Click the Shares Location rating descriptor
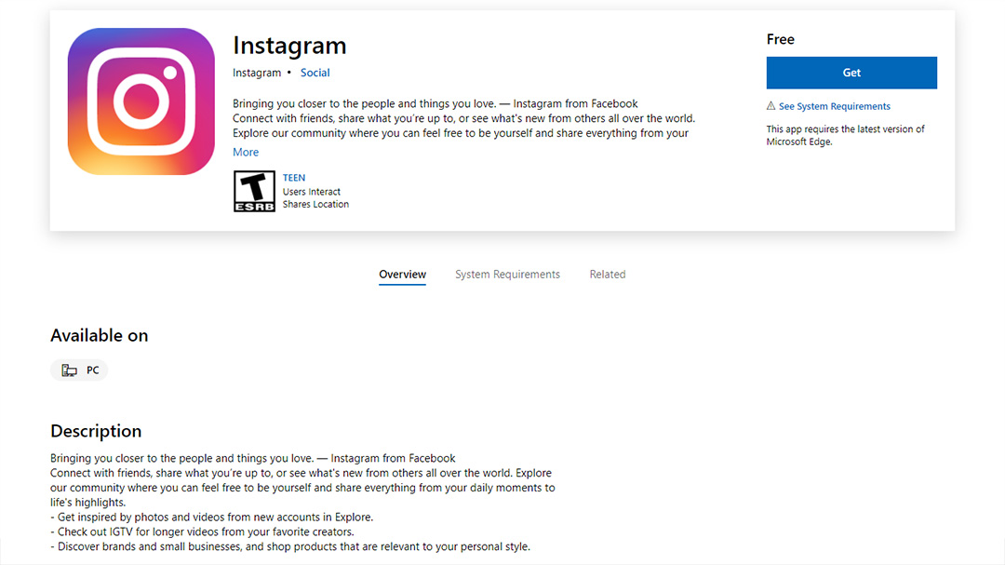The width and height of the screenshot is (1005, 565). click(x=315, y=204)
